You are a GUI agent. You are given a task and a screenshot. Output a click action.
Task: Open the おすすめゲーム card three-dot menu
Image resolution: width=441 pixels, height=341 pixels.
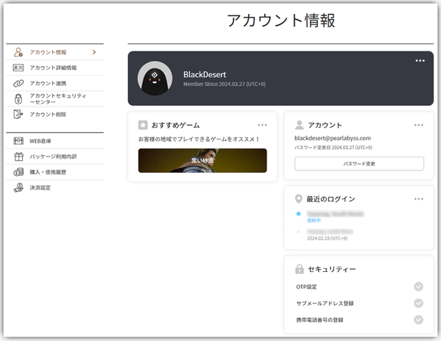pyautogui.click(x=262, y=125)
